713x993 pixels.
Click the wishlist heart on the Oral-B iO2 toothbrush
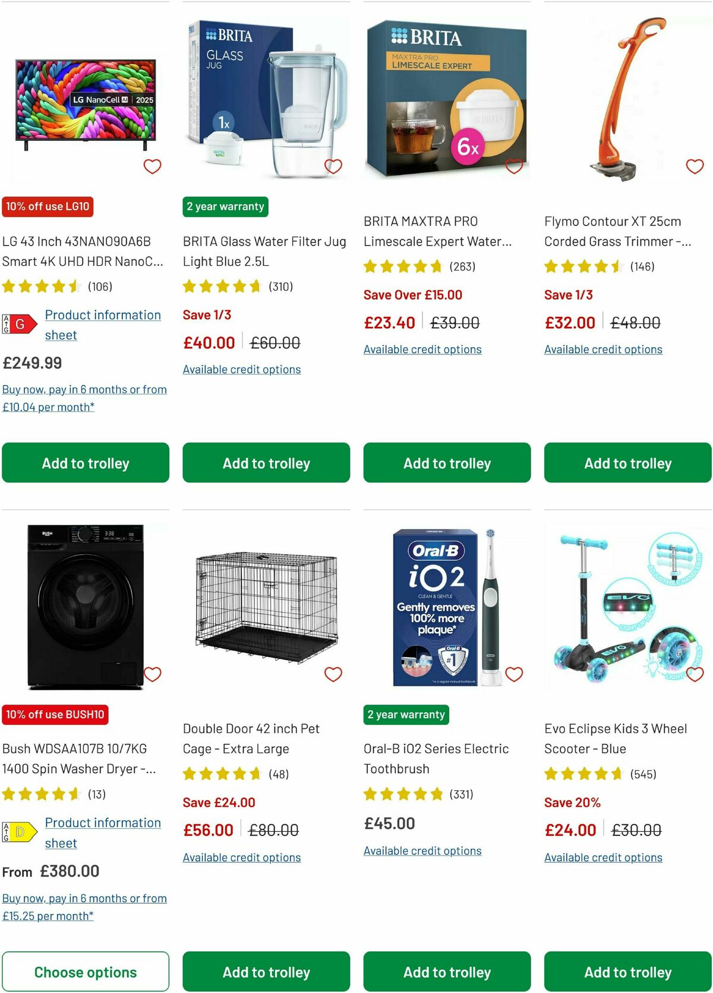click(x=514, y=674)
